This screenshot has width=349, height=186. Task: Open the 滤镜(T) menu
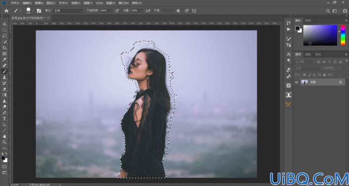(x=88, y=3)
